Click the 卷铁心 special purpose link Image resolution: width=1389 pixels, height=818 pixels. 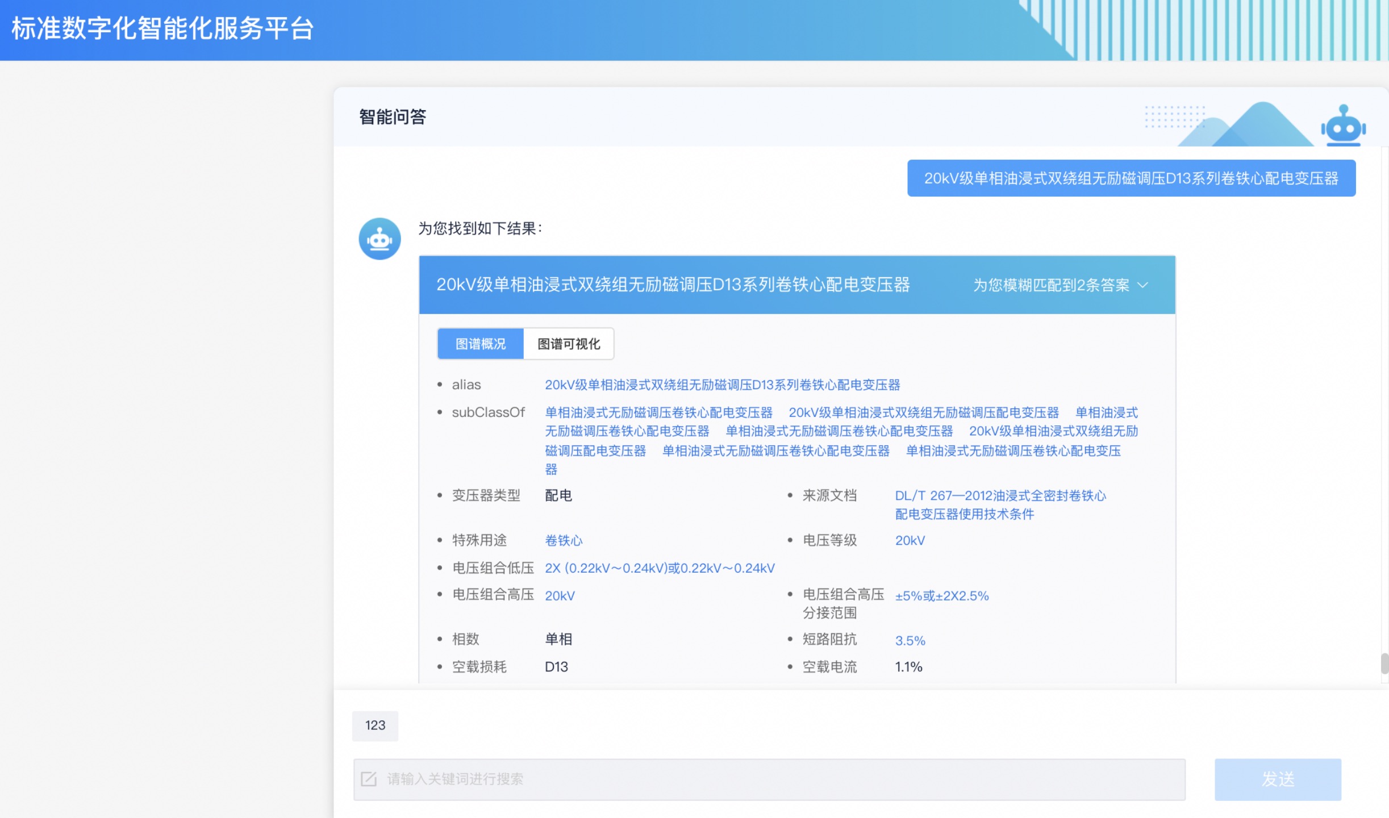point(564,540)
